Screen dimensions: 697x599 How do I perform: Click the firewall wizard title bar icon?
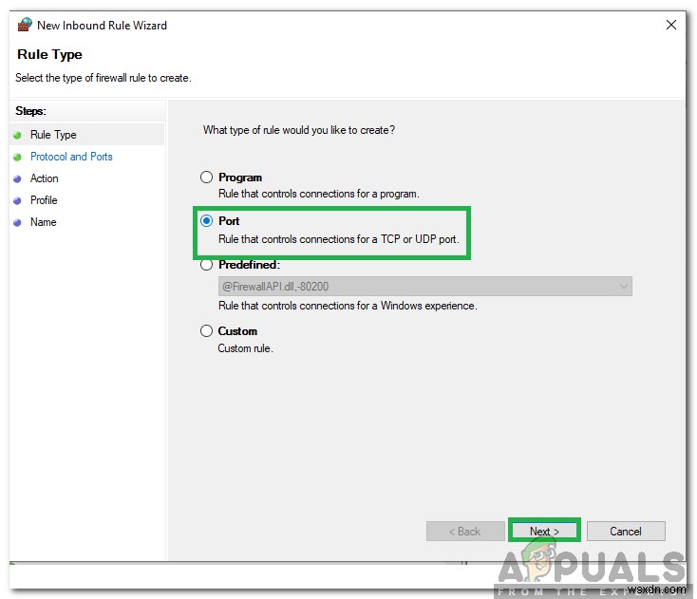click(25, 25)
